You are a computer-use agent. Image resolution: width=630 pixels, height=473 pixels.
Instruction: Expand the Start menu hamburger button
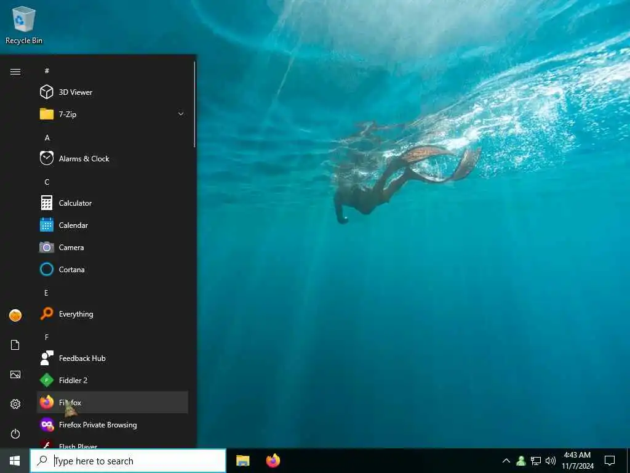pos(15,71)
